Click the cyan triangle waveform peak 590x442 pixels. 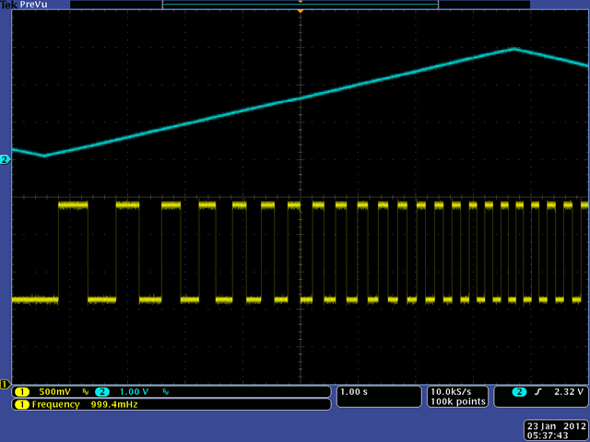pos(513,48)
